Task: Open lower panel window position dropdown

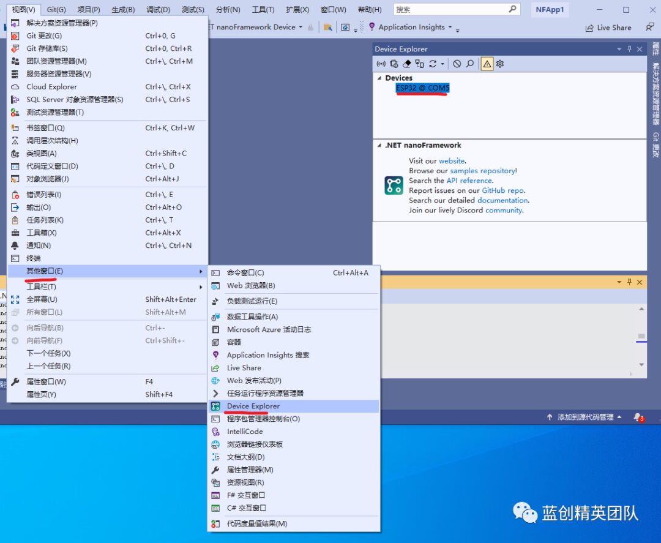Action: click(x=619, y=282)
